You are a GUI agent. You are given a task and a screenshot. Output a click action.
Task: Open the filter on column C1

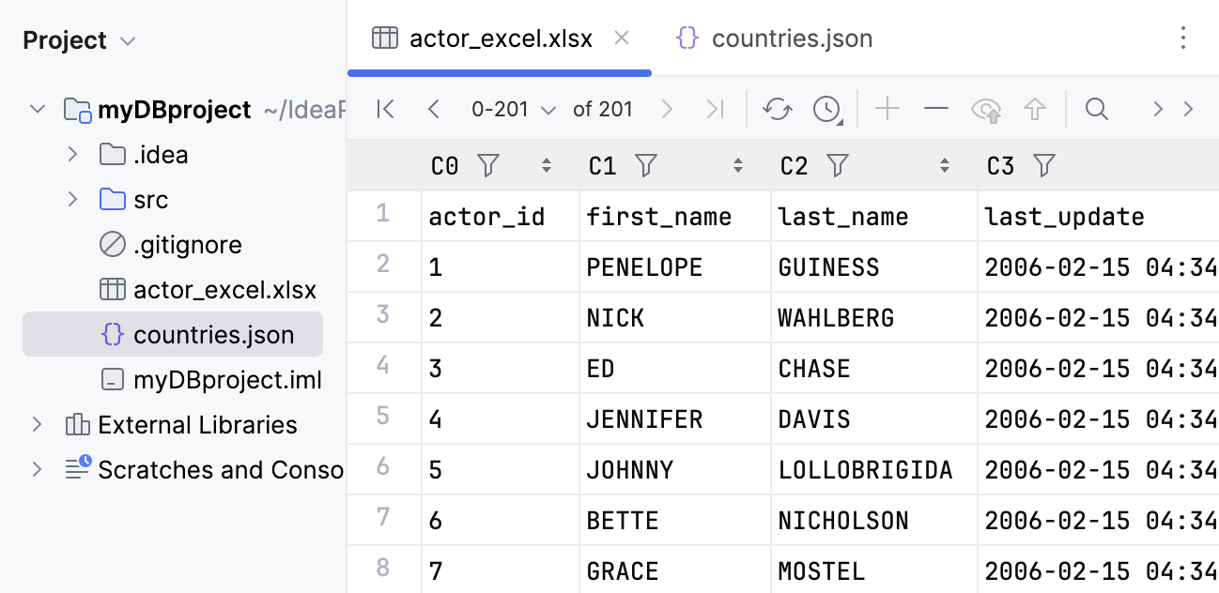tap(646, 165)
